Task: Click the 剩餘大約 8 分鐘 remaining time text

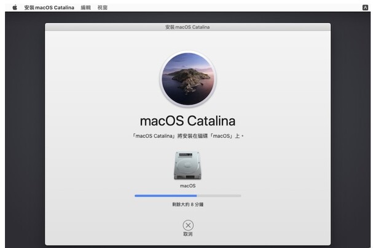Action: coord(187,204)
